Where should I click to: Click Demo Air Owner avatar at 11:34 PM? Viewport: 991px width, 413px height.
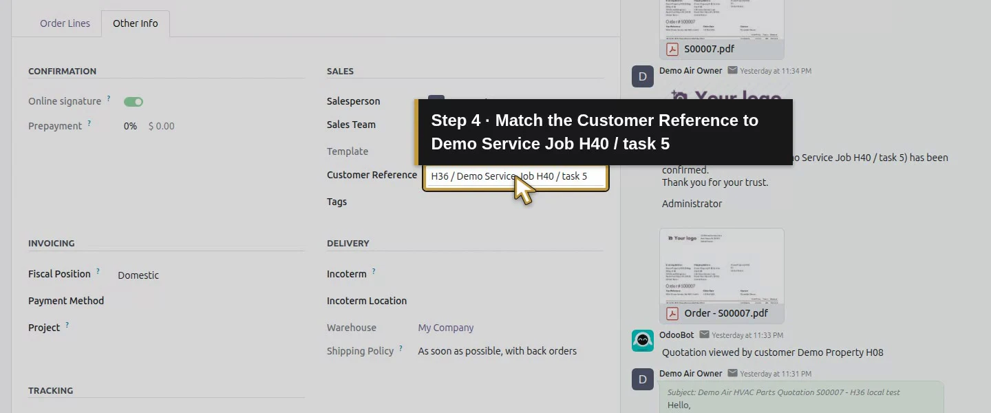643,76
